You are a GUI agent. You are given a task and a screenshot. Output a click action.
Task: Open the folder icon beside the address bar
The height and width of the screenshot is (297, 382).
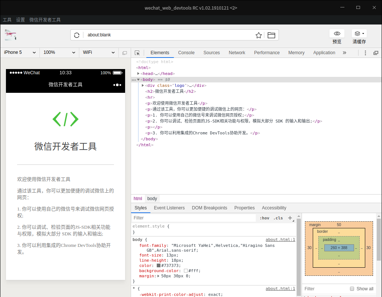click(x=271, y=35)
